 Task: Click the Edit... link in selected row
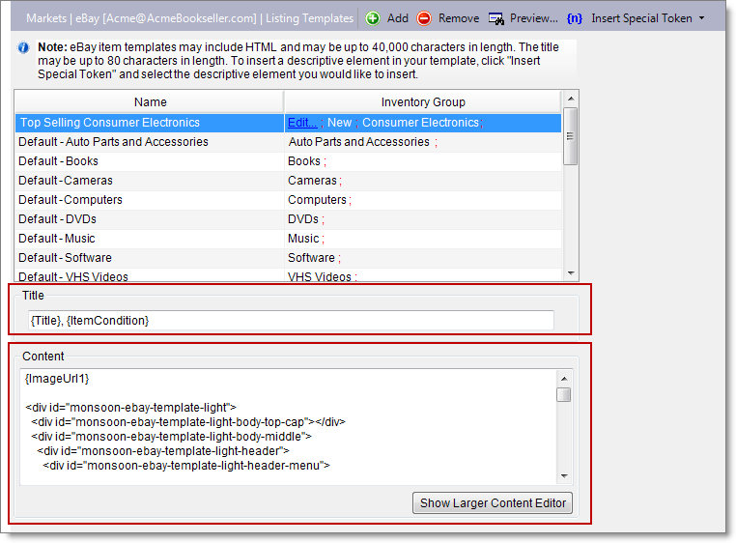pos(302,123)
